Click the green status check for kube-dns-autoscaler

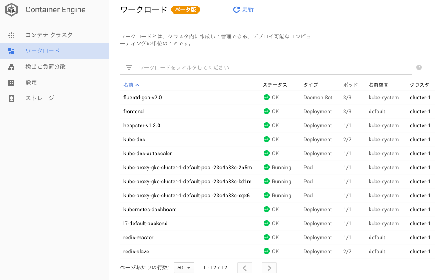[267, 153]
